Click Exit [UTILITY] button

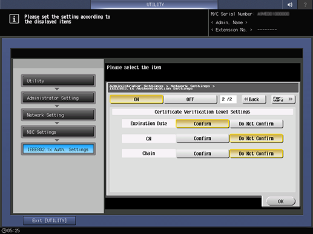point(50,221)
